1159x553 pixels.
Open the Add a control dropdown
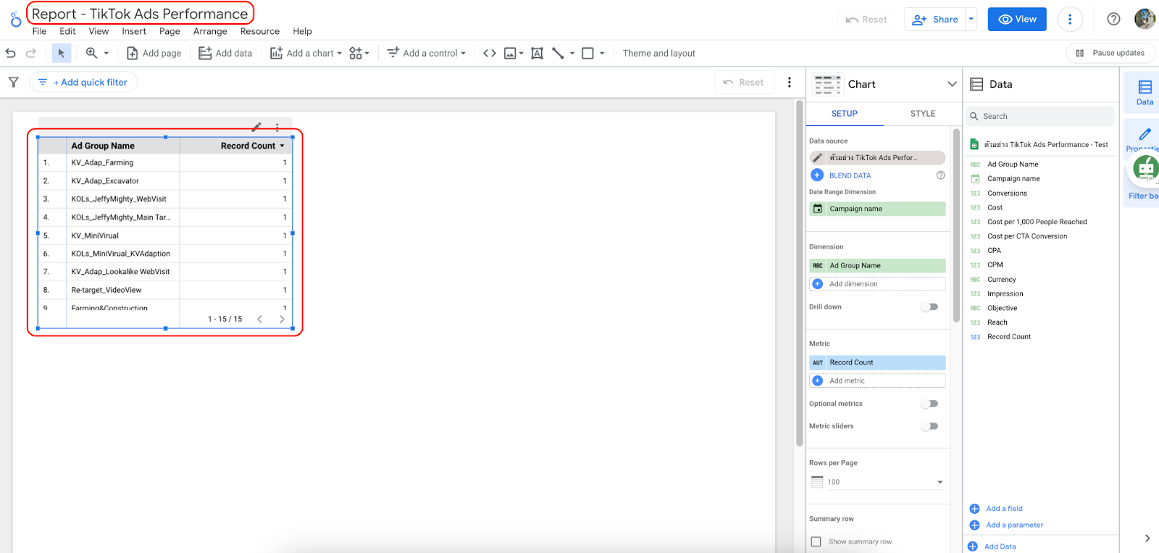pyautogui.click(x=427, y=53)
